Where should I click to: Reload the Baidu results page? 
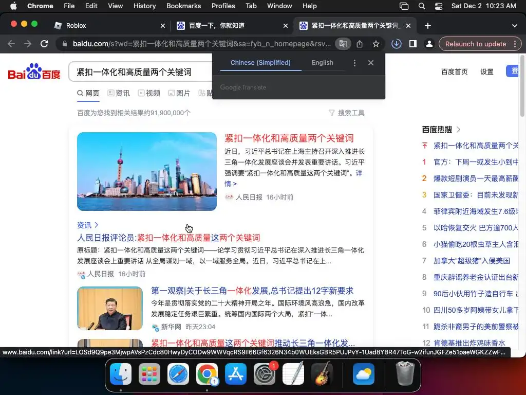(x=44, y=44)
